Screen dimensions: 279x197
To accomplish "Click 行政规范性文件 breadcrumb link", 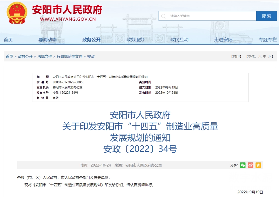I will (x=69, y=57).
